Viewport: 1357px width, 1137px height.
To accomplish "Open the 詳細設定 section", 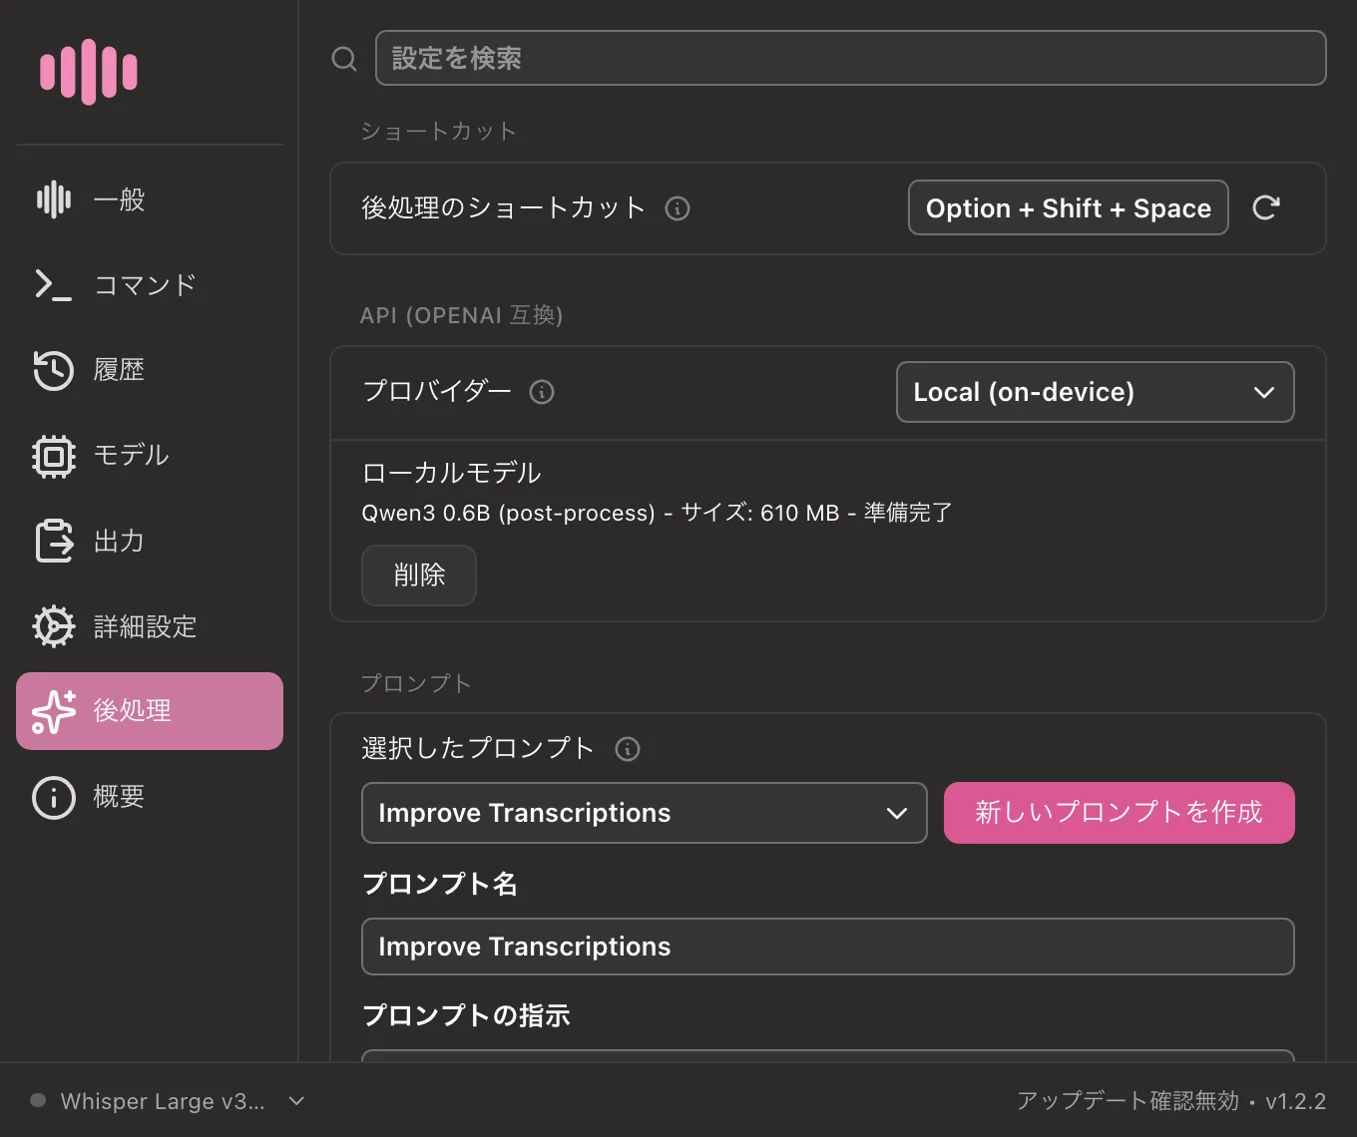I will pos(150,626).
